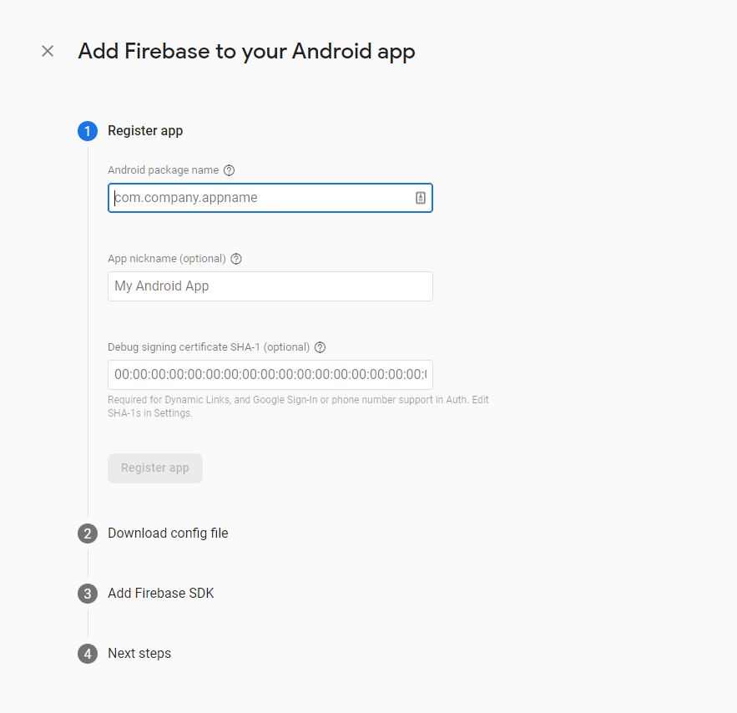Open help for Android package name
Image resolution: width=737 pixels, height=713 pixels.
(230, 170)
